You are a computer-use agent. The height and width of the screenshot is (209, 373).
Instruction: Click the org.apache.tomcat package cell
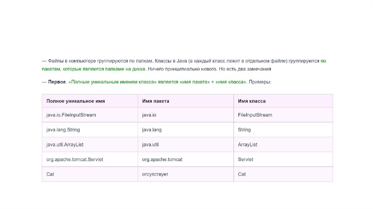click(x=162, y=159)
